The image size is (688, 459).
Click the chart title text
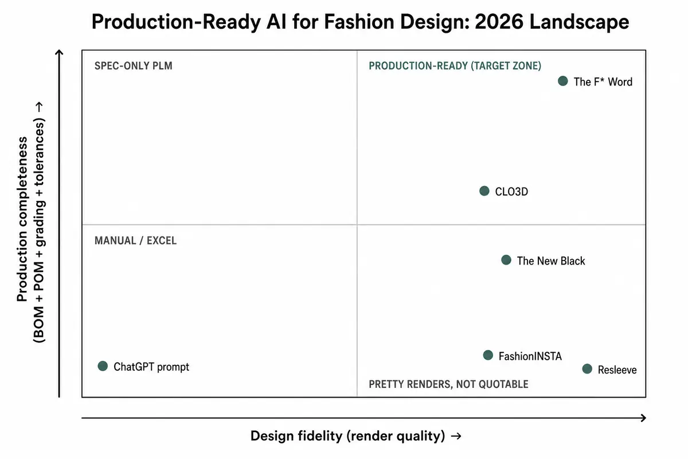[360, 22]
